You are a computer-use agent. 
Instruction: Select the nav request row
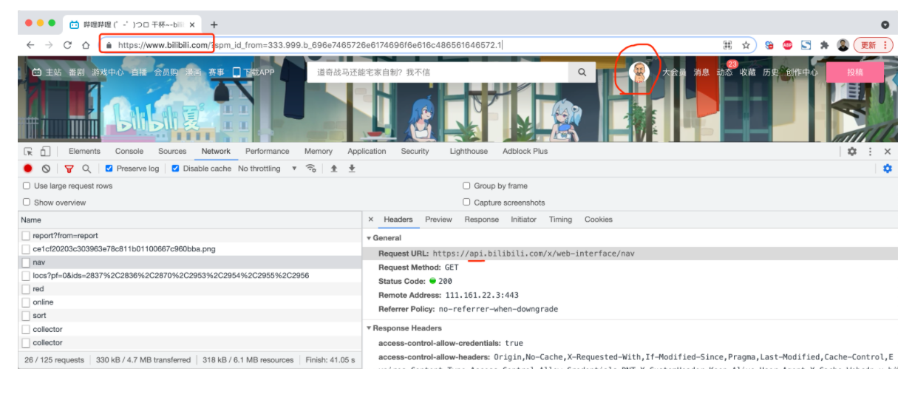click(190, 262)
